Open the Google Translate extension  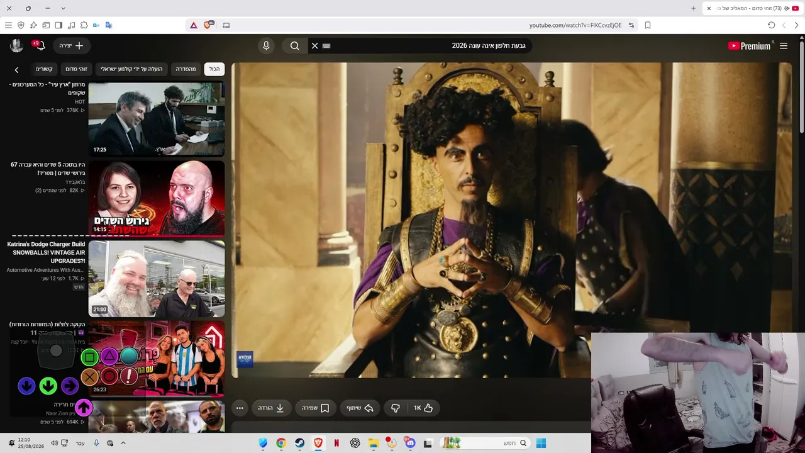109,25
